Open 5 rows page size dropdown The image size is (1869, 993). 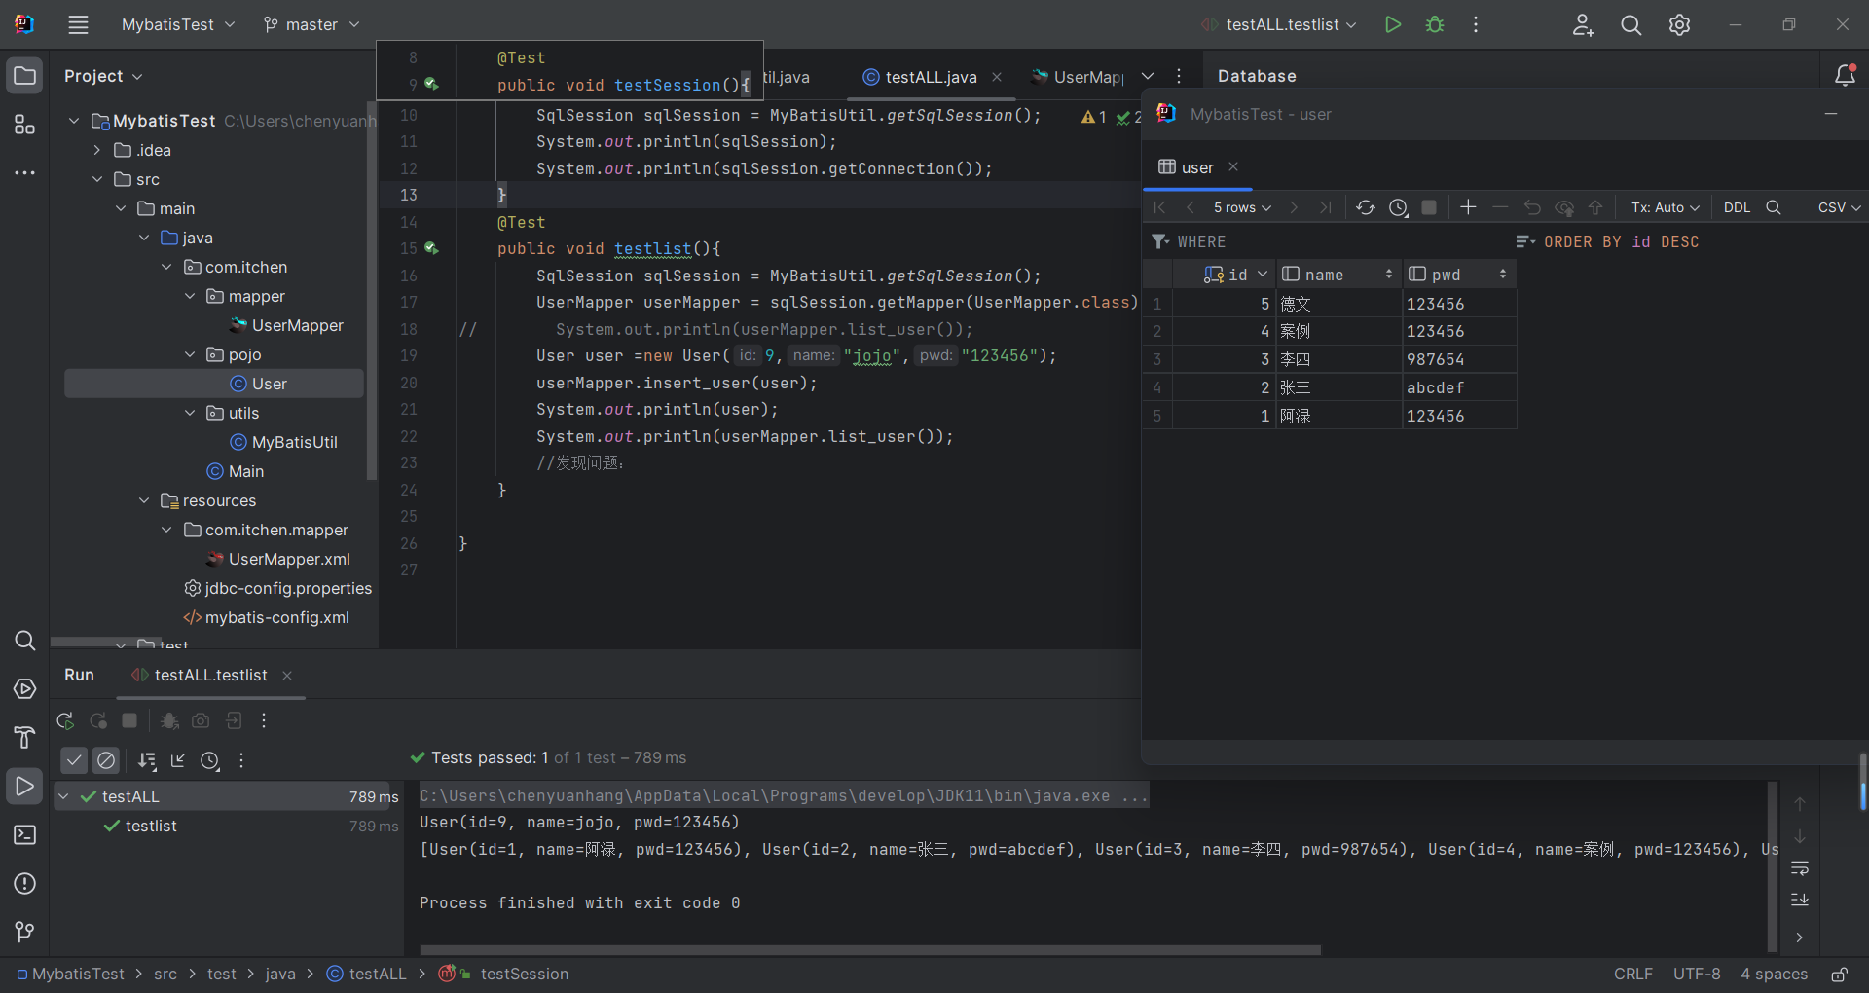1242,207
